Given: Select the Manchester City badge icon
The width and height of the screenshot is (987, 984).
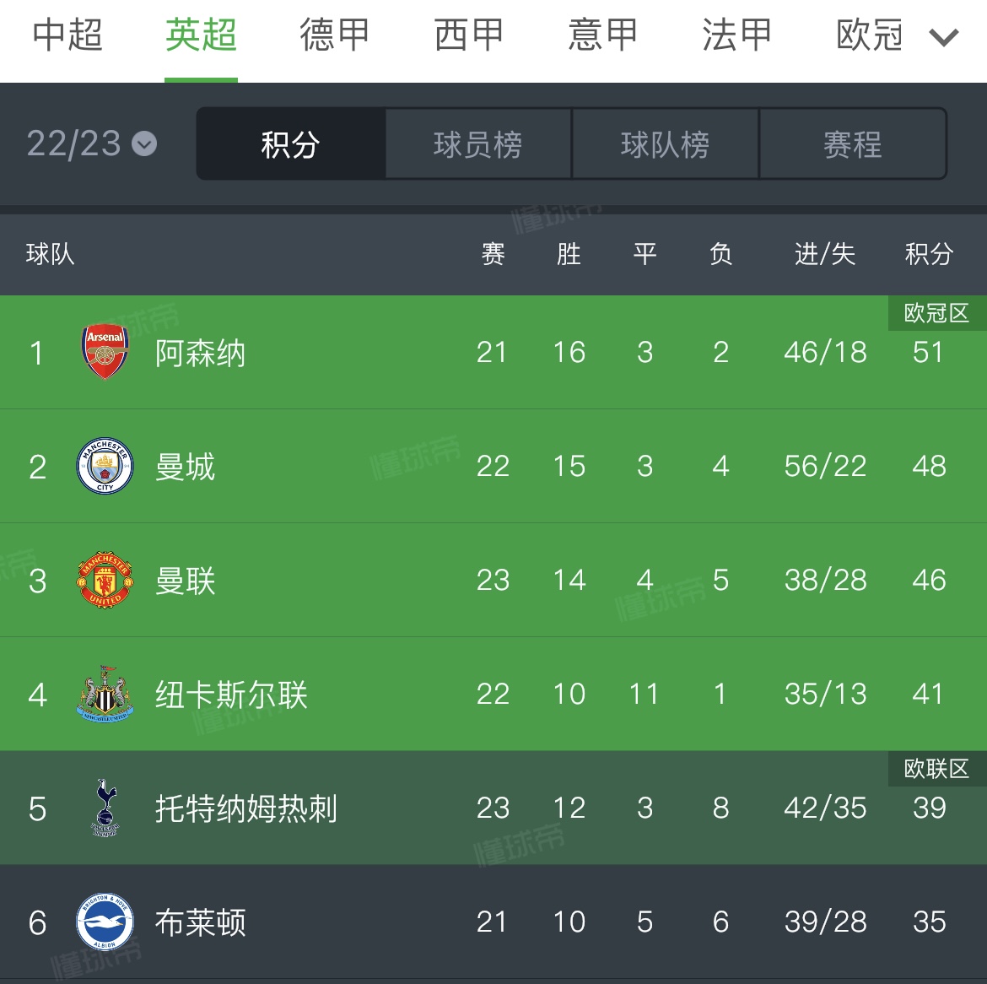Looking at the screenshot, I should coord(104,466).
